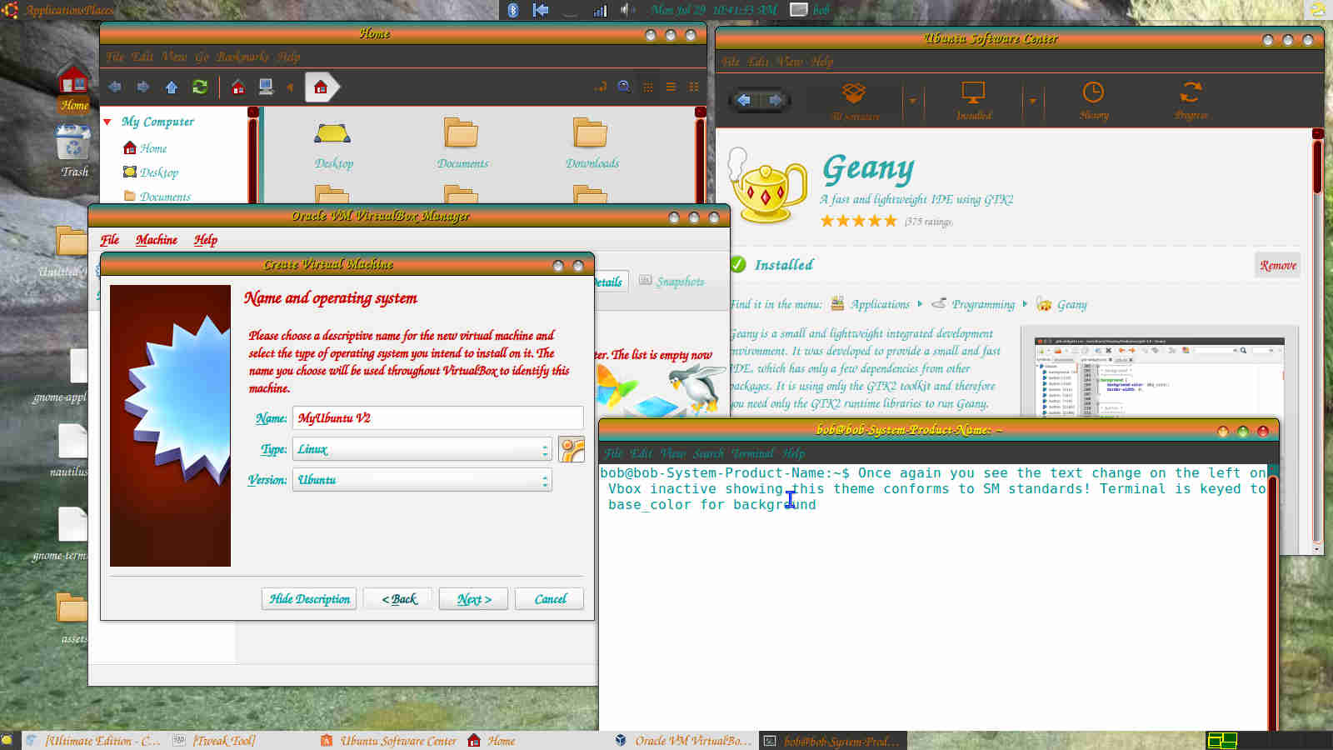Viewport: 1333px width, 750px height.
Task: Click Hide Description button
Action: click(309, 599)
